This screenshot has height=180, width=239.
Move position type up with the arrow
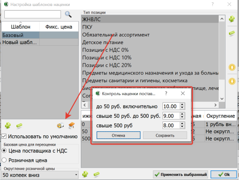pos(232,67)
